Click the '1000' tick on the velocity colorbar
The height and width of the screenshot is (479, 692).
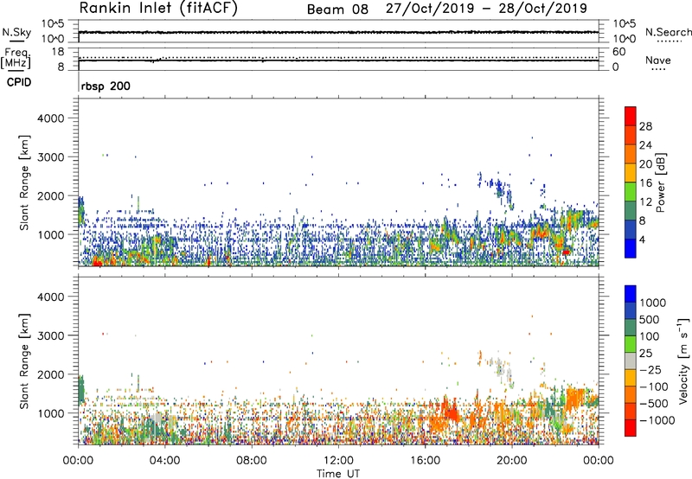(653, 303)
